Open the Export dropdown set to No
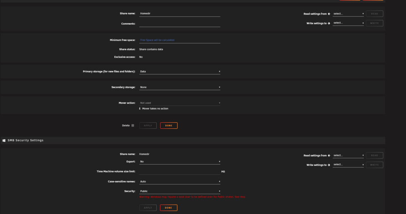Image resolution: width=406 pixels, height=214 pixels. click(180, 161)
